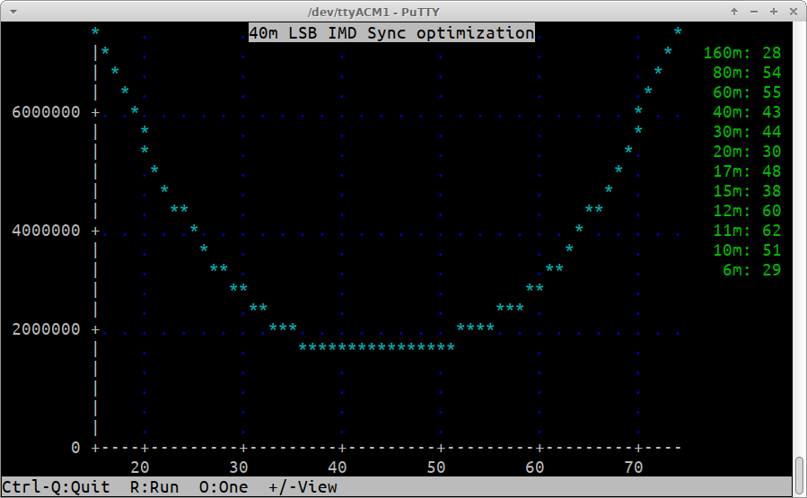Click the O:One option in the status line
The height and width of the screenshot is (498, 807).
(224, 487)
